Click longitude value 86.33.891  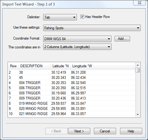tap(78, 109)
